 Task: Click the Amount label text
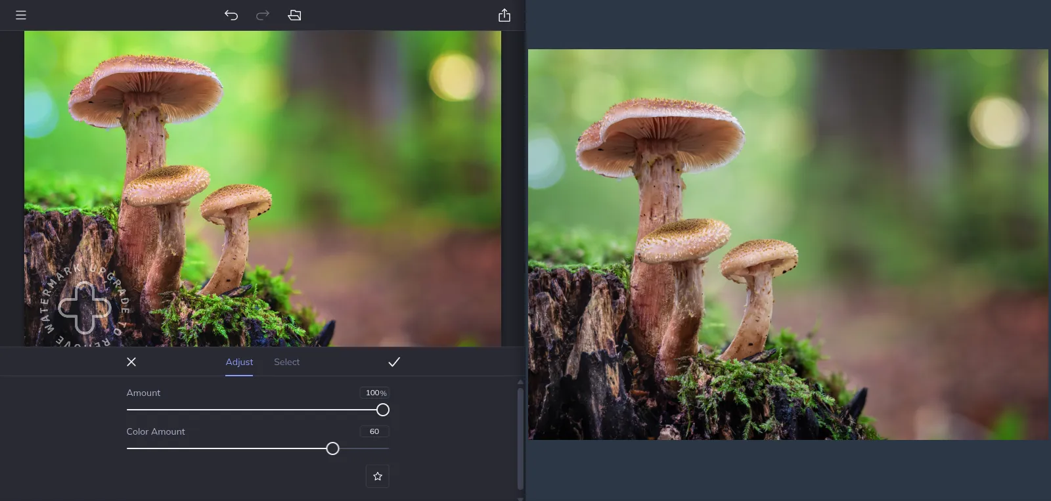pyautogui.click(x=143, y=393)
